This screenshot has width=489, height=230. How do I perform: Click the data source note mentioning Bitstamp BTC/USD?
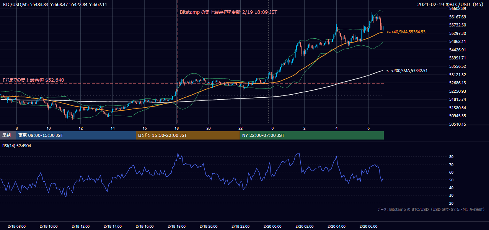click(431, 210)
